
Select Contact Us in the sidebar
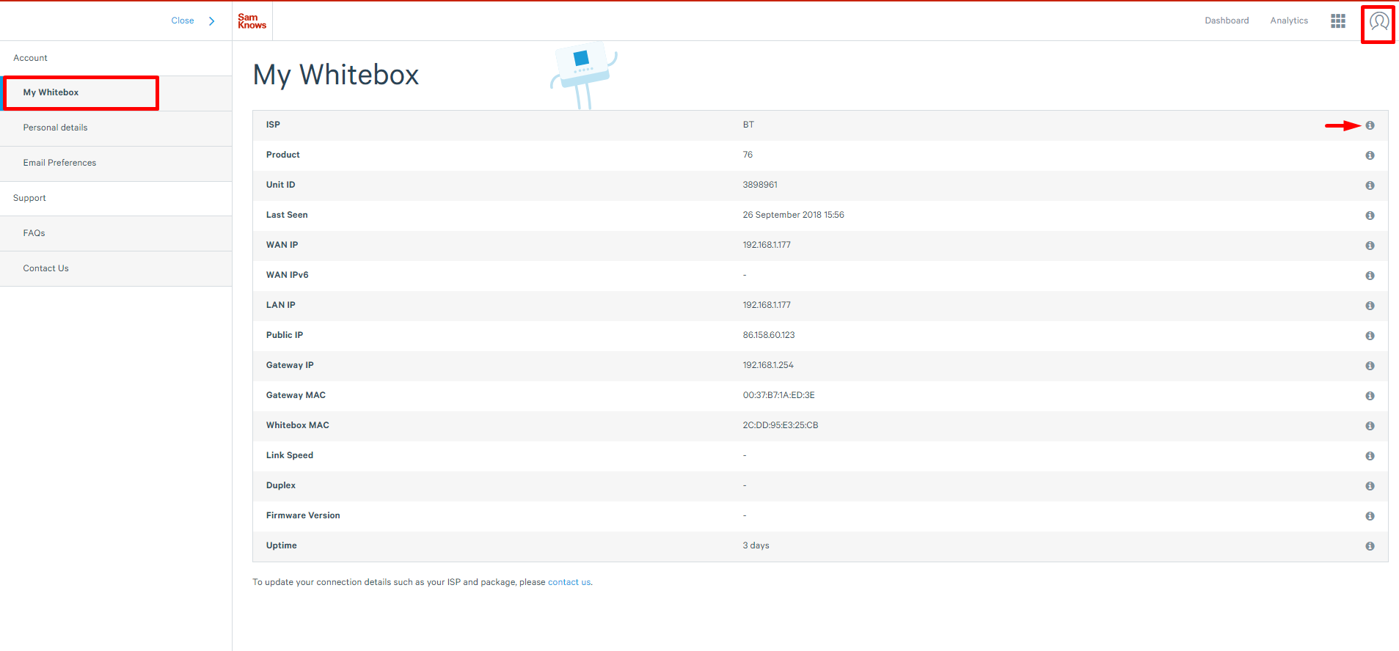(45, 268)
